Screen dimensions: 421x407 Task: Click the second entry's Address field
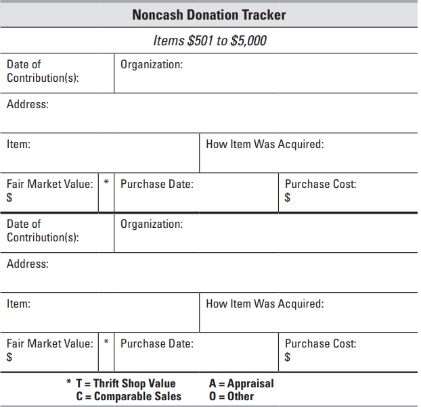click(x=209, y=272)
